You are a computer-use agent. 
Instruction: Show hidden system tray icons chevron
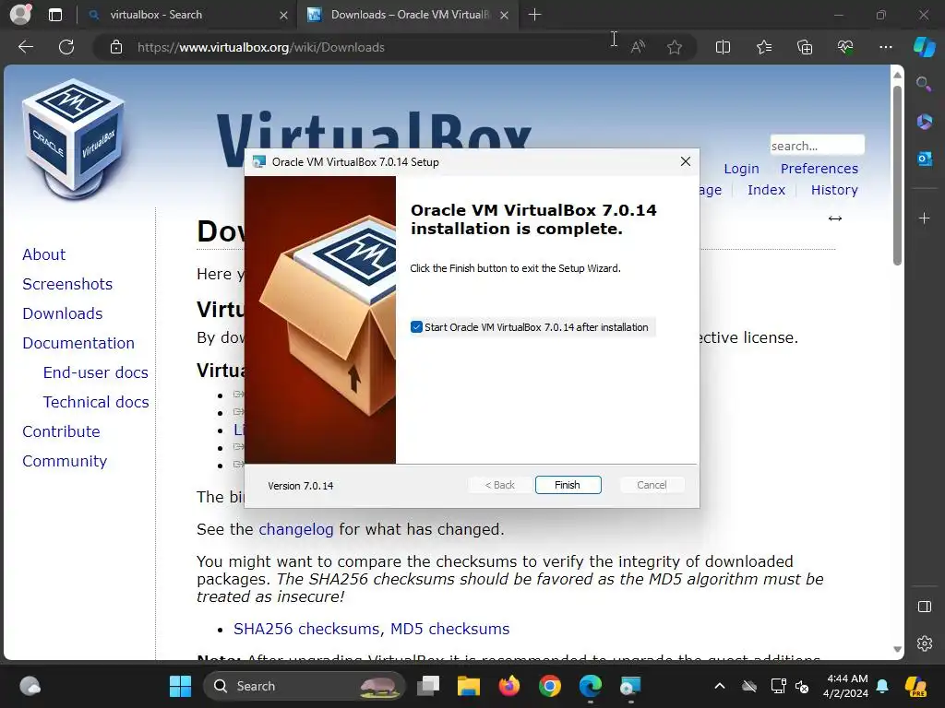(720, 686)
